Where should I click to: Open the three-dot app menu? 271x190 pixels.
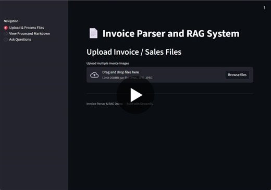pyautogui.click(x=264, y=8)
